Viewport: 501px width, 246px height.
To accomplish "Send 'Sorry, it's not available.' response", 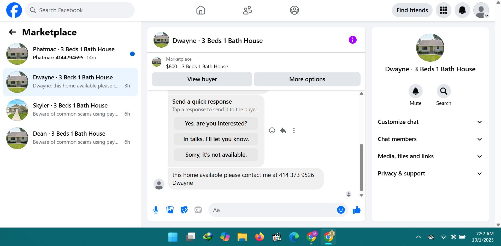I will (216, 155).
